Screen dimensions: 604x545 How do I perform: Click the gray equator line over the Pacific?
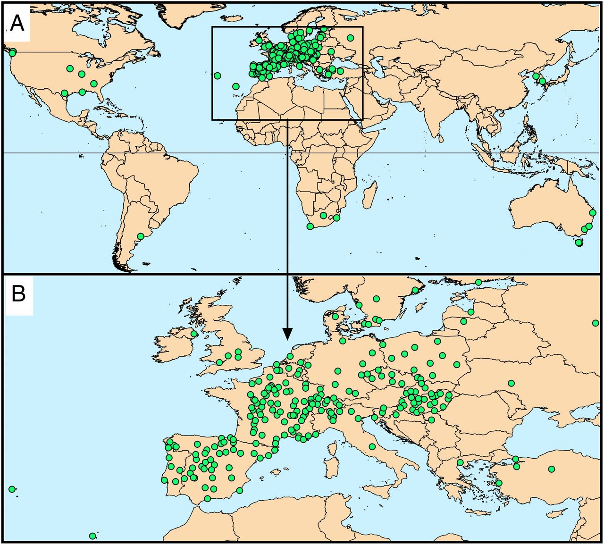click(47, 153)
